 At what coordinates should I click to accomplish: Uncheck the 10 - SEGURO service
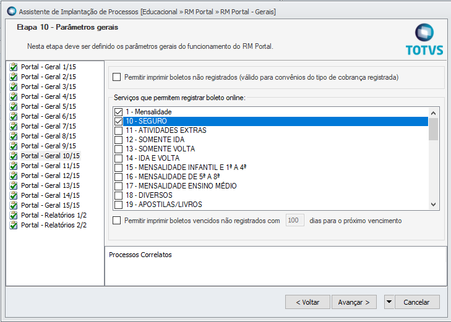point(118,121)
